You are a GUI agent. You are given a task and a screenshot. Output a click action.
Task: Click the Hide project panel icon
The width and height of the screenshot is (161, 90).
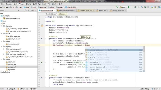tap(36, 10)
